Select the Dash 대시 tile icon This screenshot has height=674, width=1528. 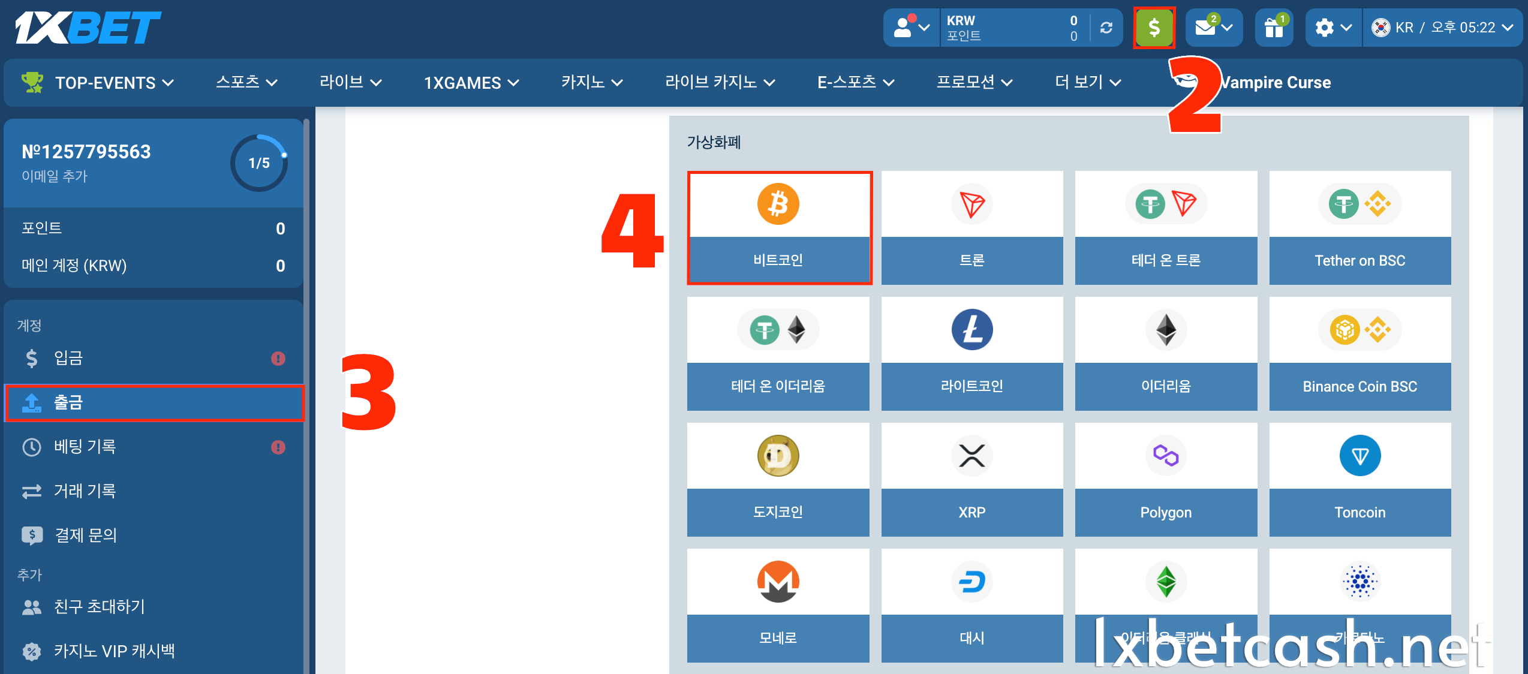point(971,582)
